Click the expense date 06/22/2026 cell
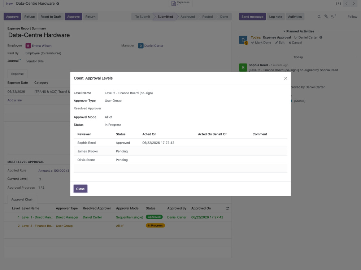The width and height of the screenshot is (361, 270). pyautogui.click(x=16, y=91)
